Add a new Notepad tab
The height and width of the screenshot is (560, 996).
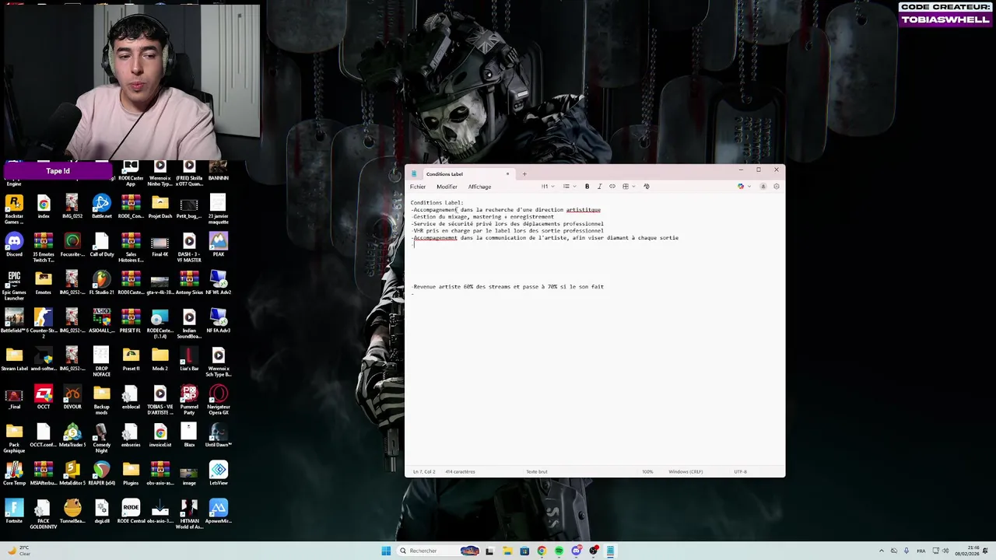pos(524,174)
